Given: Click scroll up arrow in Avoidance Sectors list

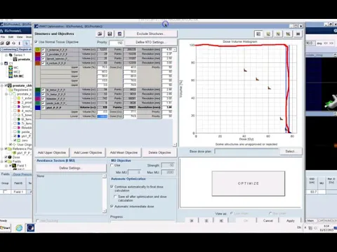Looking at the screenshot, I should tap(105, 176).
